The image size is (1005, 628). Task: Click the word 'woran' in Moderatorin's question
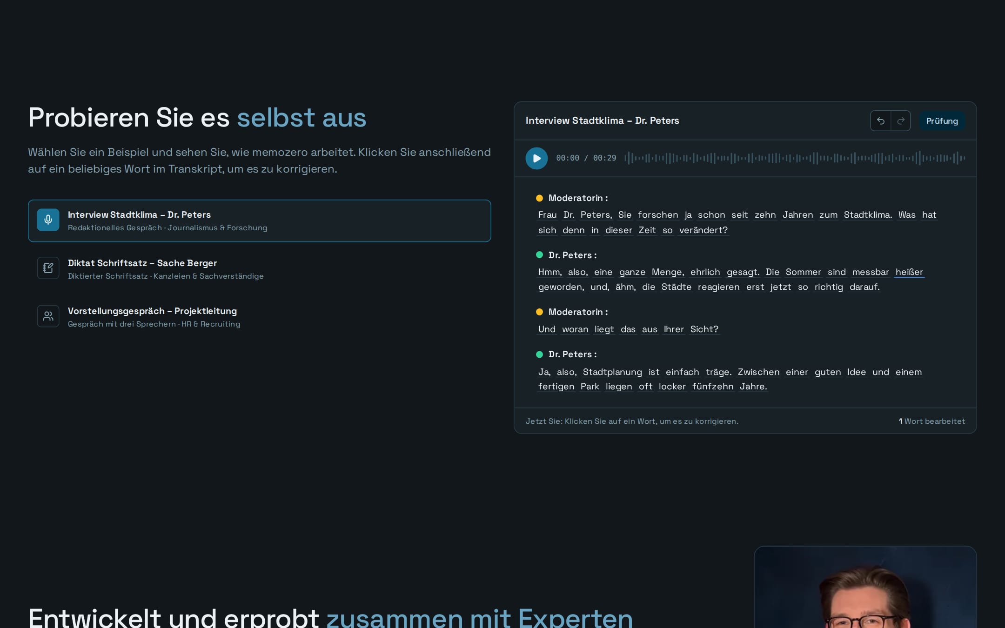click(x=575, y=329)
